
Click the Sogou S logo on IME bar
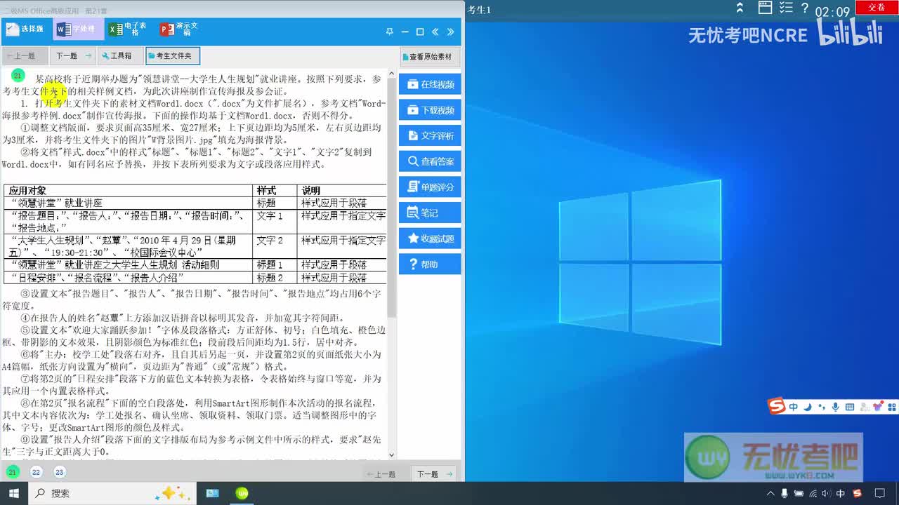(776, 406)
